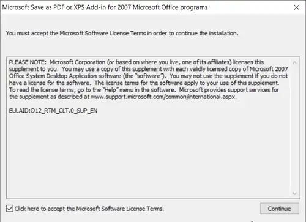Click the 'Click here to accept' label text
306x222 pixels.
coord(89,209)
